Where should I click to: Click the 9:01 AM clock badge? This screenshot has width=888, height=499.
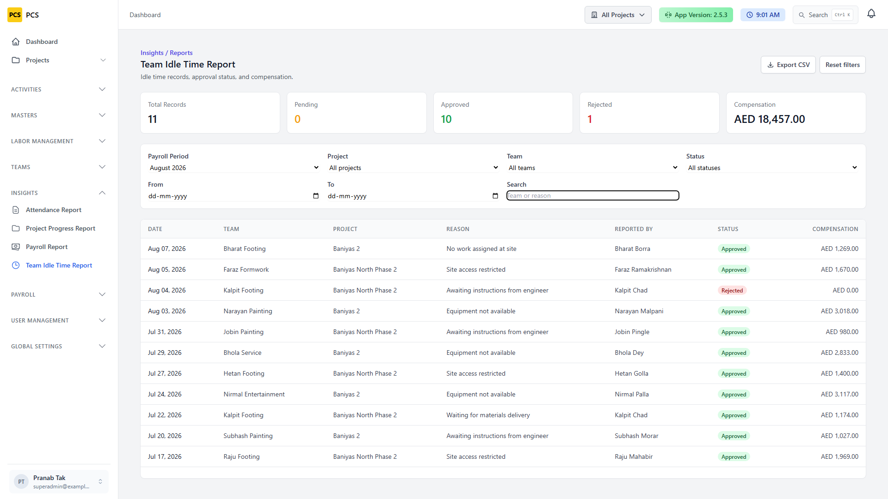763,15
